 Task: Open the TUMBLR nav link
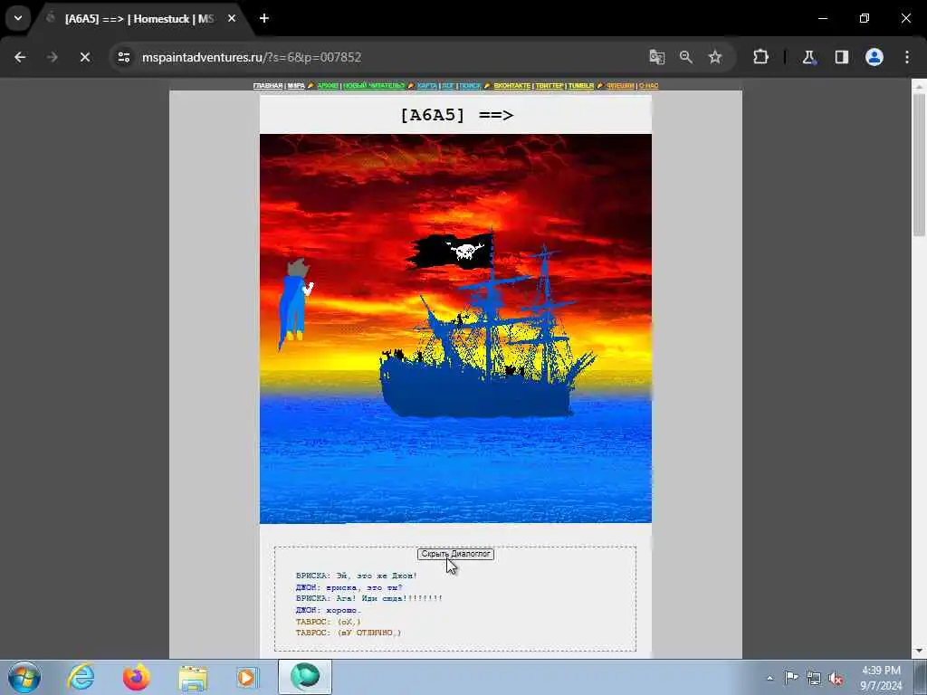click(x=581, y=86)
